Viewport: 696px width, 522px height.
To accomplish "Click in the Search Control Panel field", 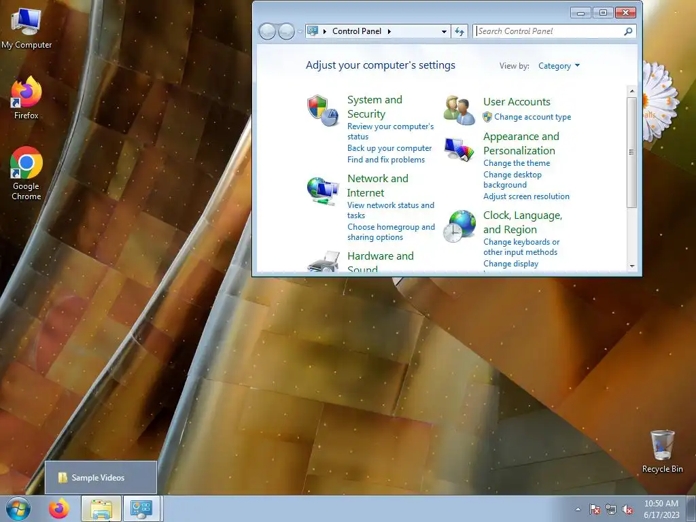I will click(x=549, y=31).
